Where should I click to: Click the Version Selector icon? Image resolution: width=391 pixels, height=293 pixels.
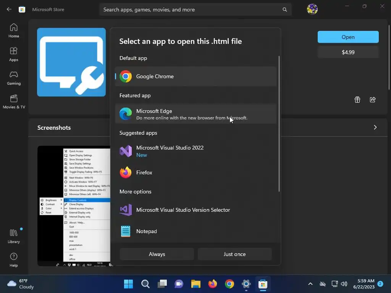pyautogui.click(x=126, y=210)
